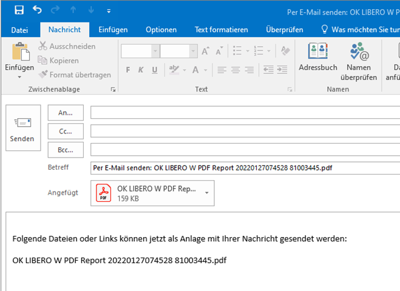This screenshot has width=400, height=291.
Task: Click the Bcc... button
Action: tap(66, 149)
